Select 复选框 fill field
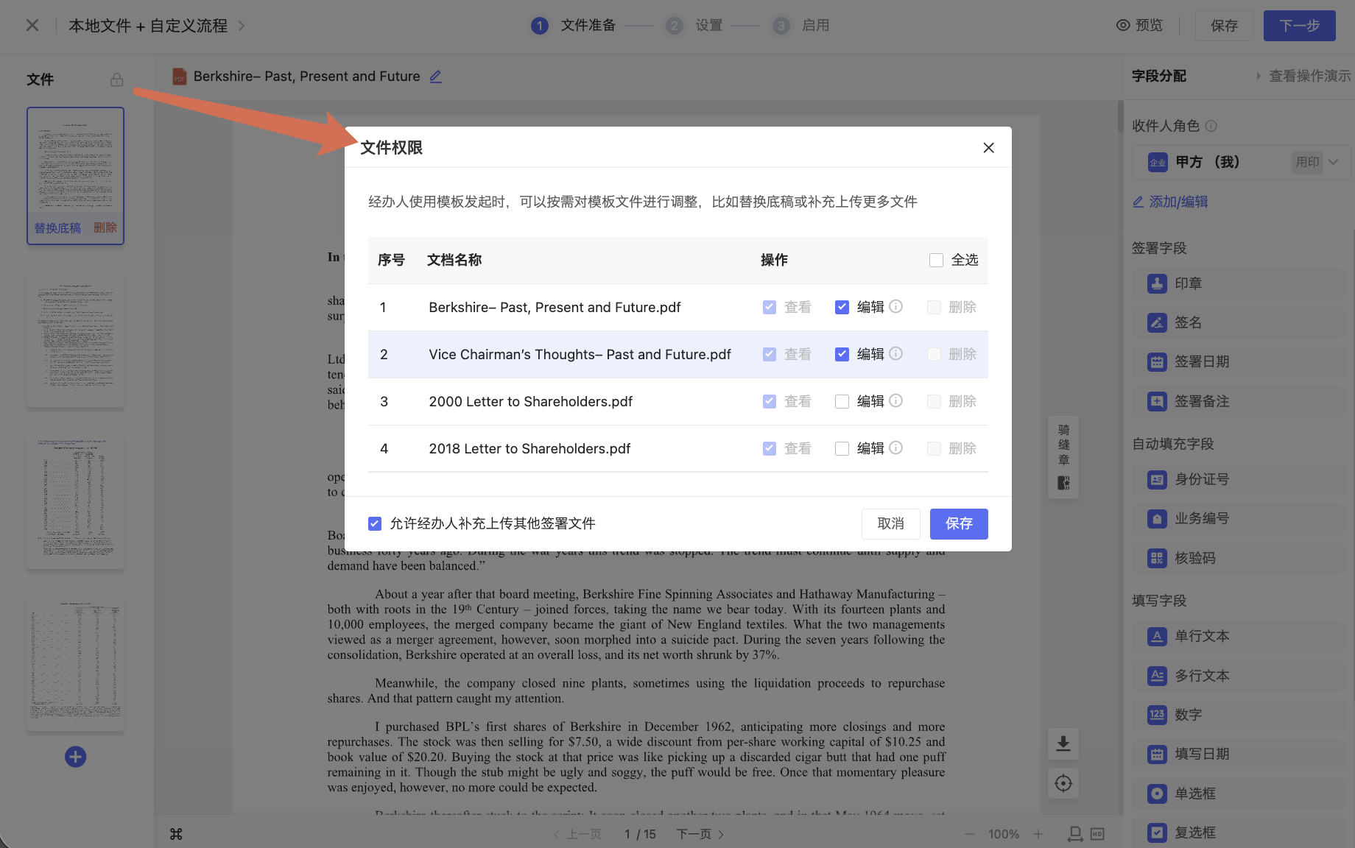The height and width of the screenshot is (848, 1355). 1240,833
